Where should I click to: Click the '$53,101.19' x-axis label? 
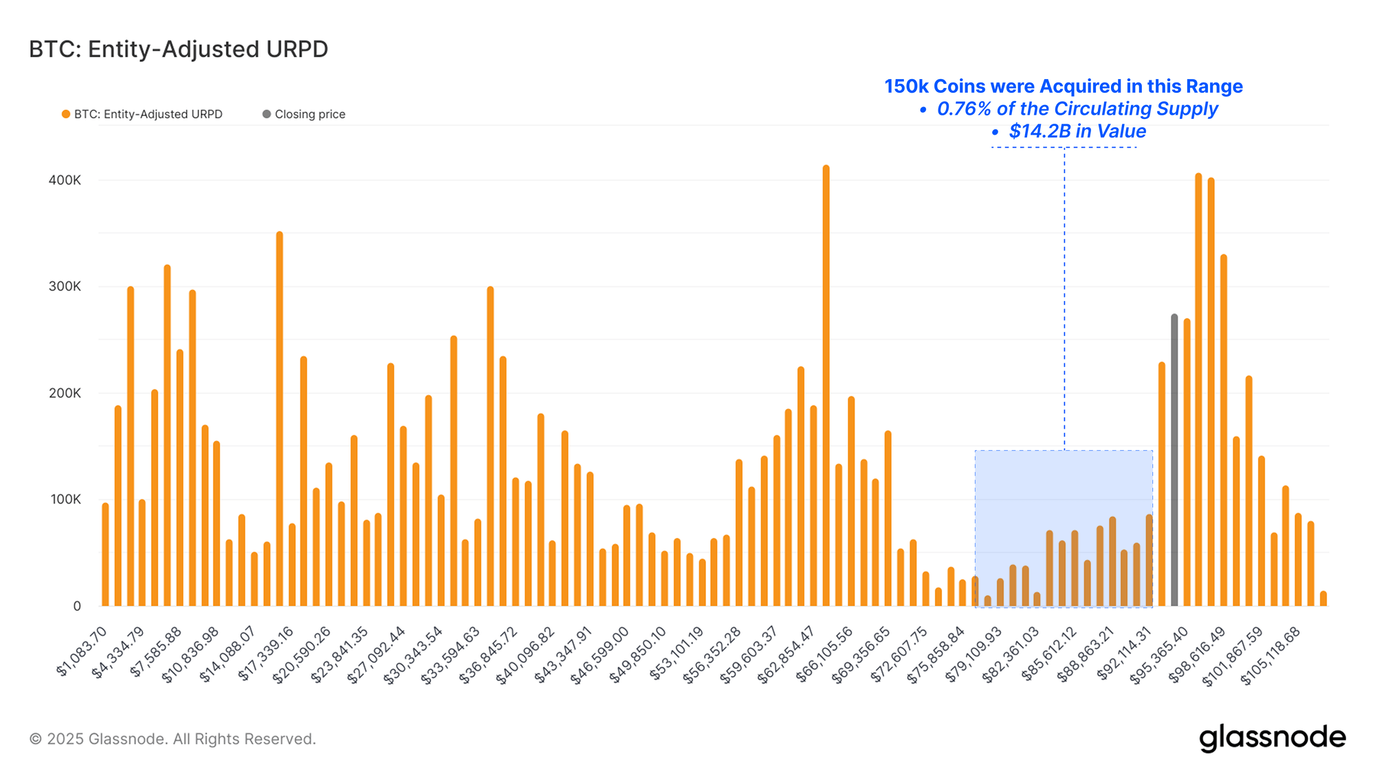[x=676, y=653]
